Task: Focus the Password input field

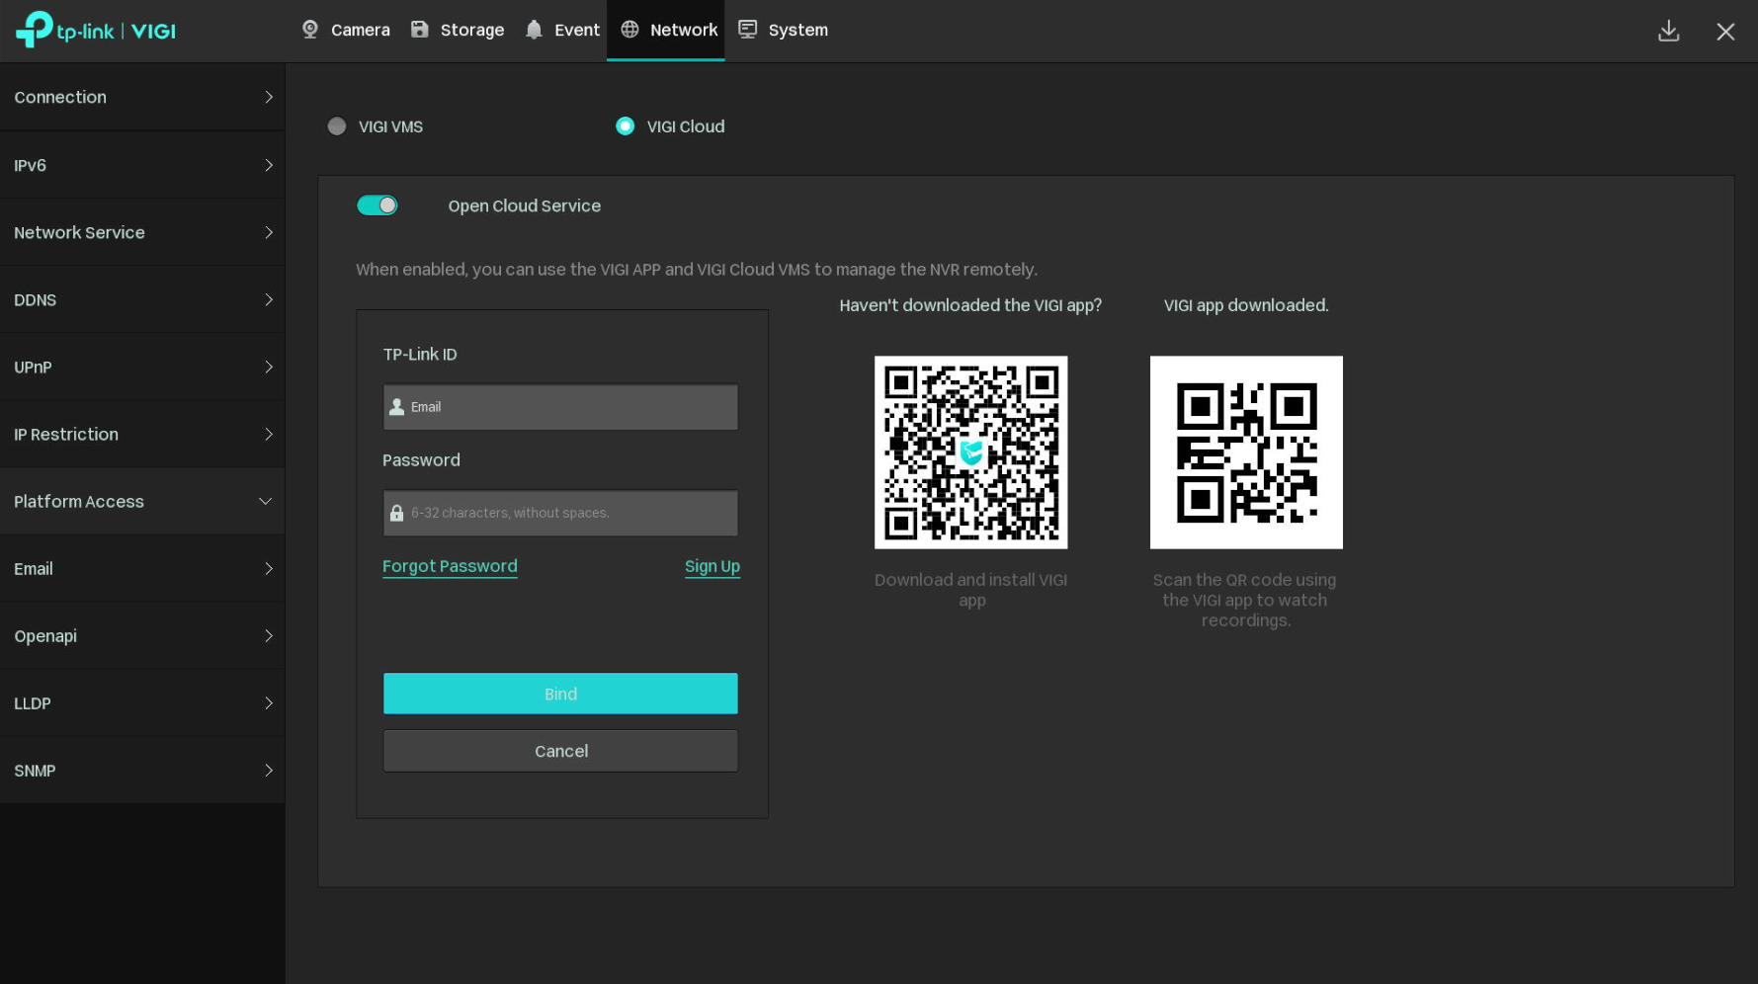Action: click(x=560, y=513)
